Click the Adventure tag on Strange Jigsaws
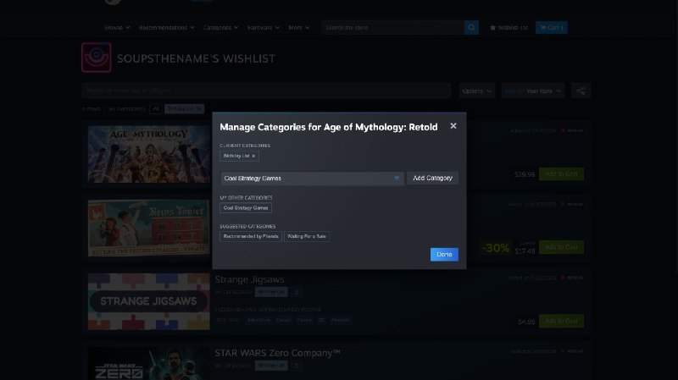This screenshot has height=380, width=678. tap(258, 320)
